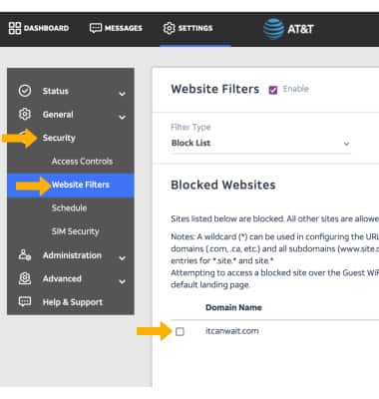Expand the General section chevron
The image size is (379, 399).
tap(123, 117)
